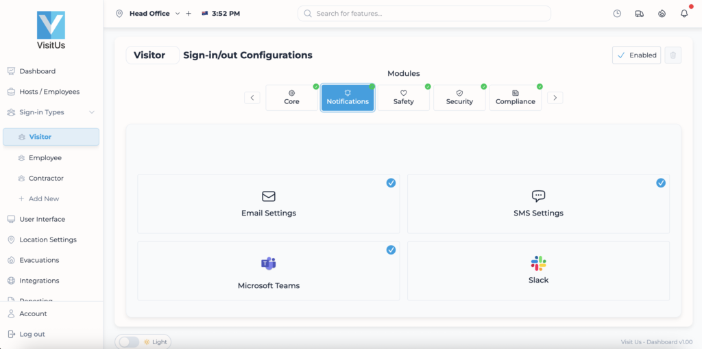Image resolution: width=702 pixels, height=349 pixels.
Task: Uncheck the SMS Settings checkmark
Action: click(661, 183)
